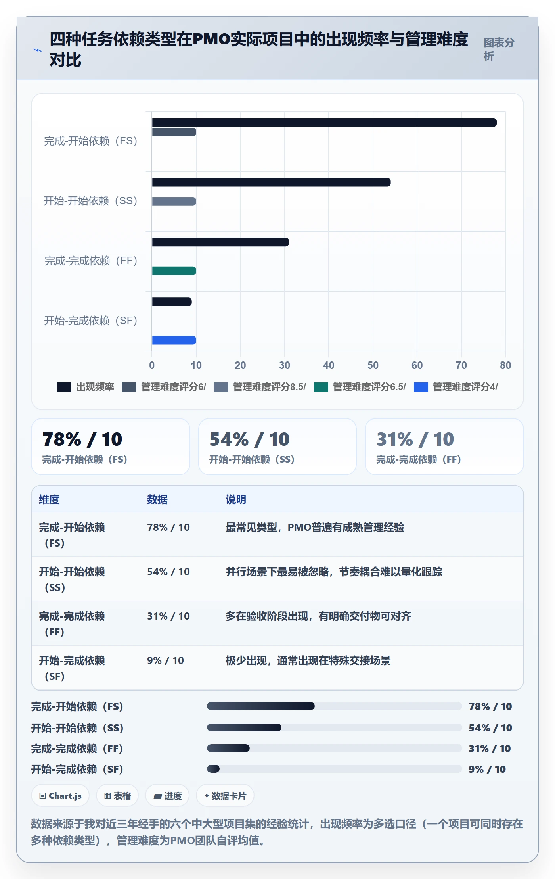Click the blue difficulty bar in the SF row
Screen dimensions: 555x879
point(174,340)
